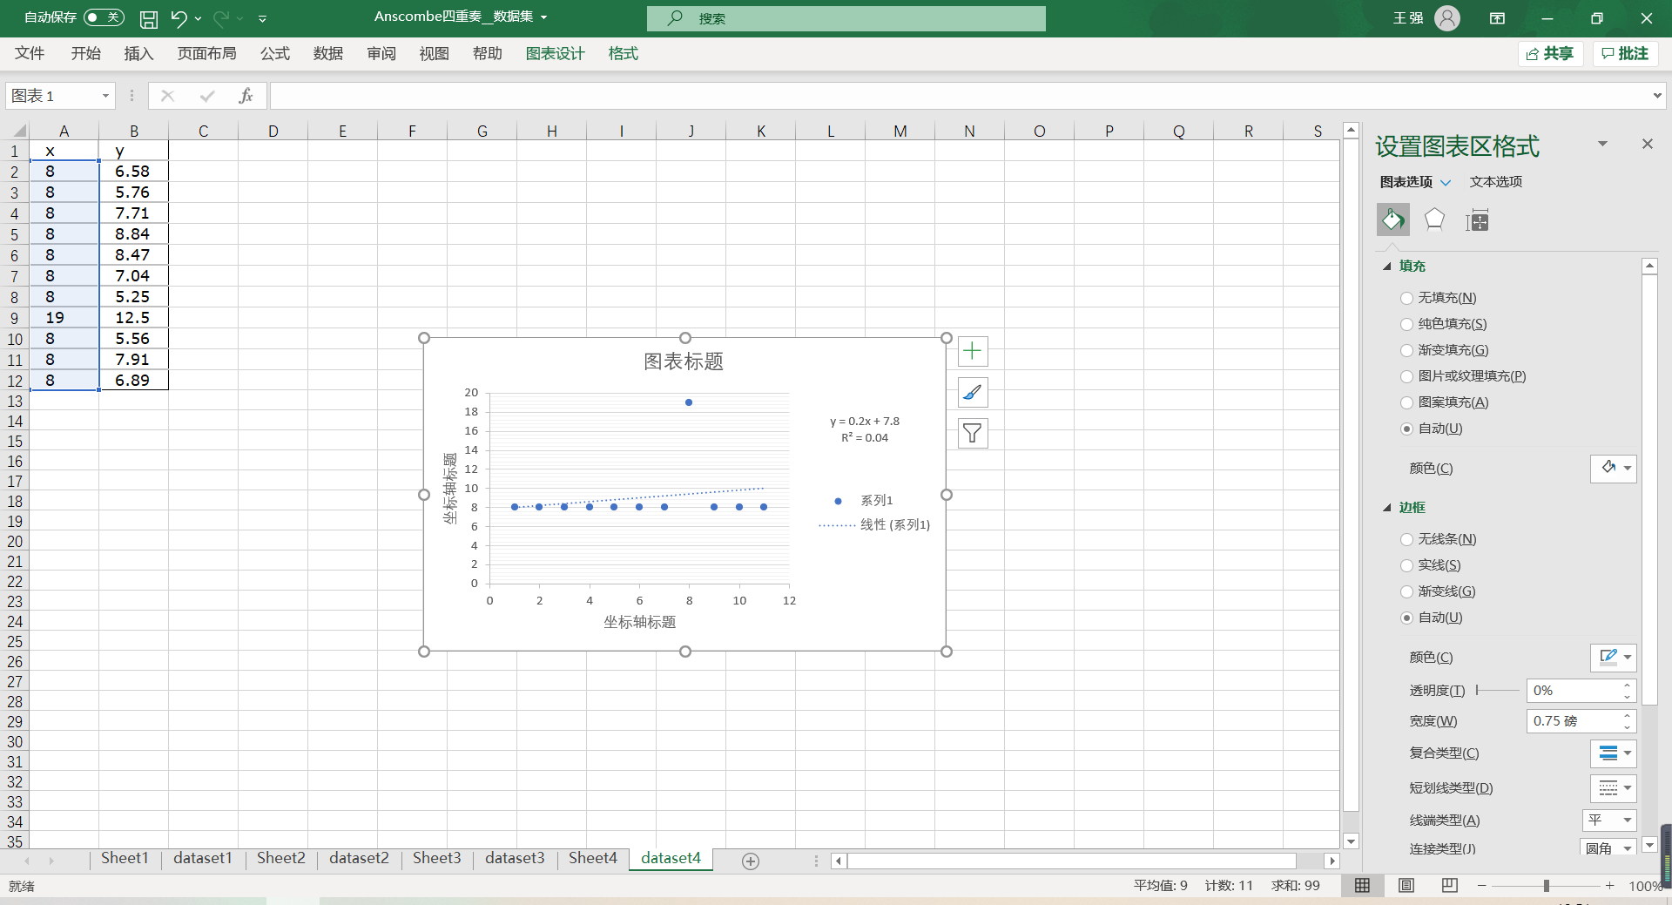Open the 复合类型 dropdown
Image resolution: width=1672 pixels, height=905 pixels.
pos(1614,753)
